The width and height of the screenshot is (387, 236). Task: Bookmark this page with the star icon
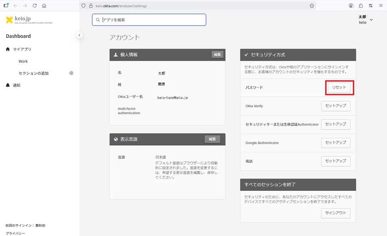tap(312, 6)
